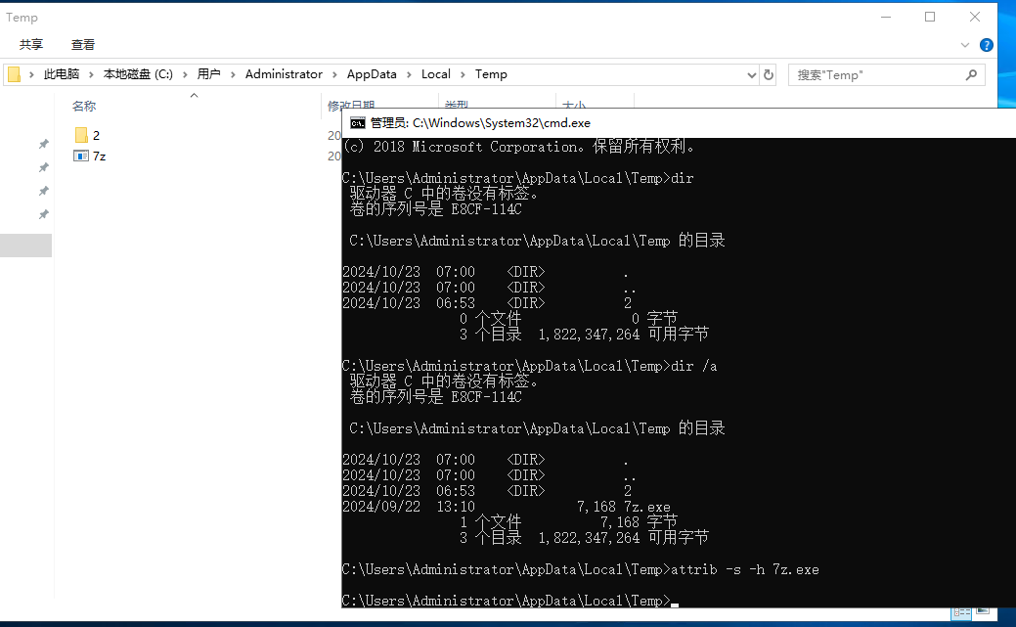Expand chevron after 此电脑 in path
1016x627 pixels.
tap(91, 74)
